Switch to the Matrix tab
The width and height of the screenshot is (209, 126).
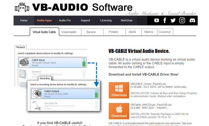coord(149,32)
